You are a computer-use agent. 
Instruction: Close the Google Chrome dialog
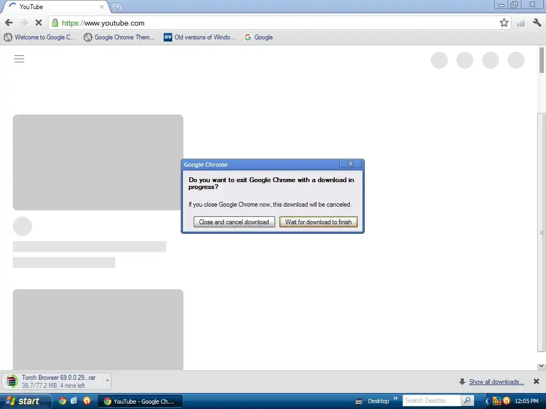(x=351, y=164)
